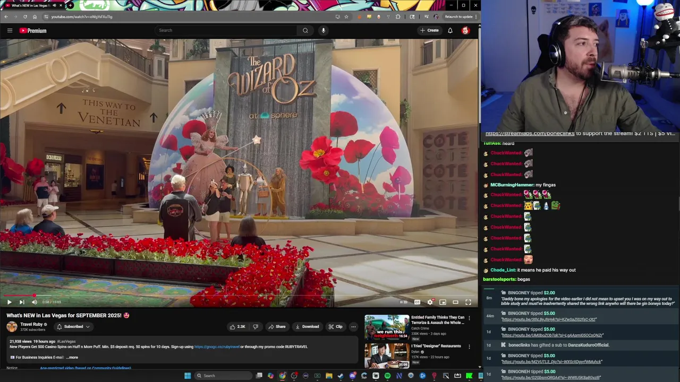Open Chrome from the taskbar
Viewport: 680px width, 382px height.
[x=282, y=376]
